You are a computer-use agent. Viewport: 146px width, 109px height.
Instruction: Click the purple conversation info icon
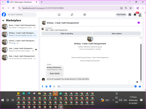tap(139, 23)
